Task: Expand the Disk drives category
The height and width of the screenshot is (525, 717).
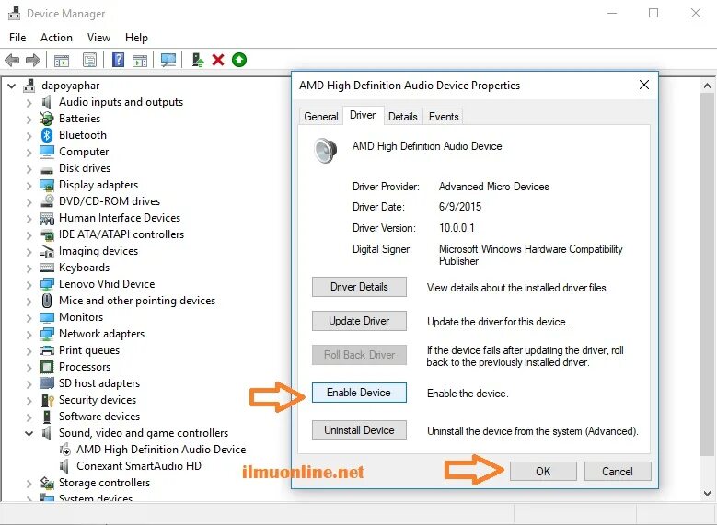Action: point(29,169)
